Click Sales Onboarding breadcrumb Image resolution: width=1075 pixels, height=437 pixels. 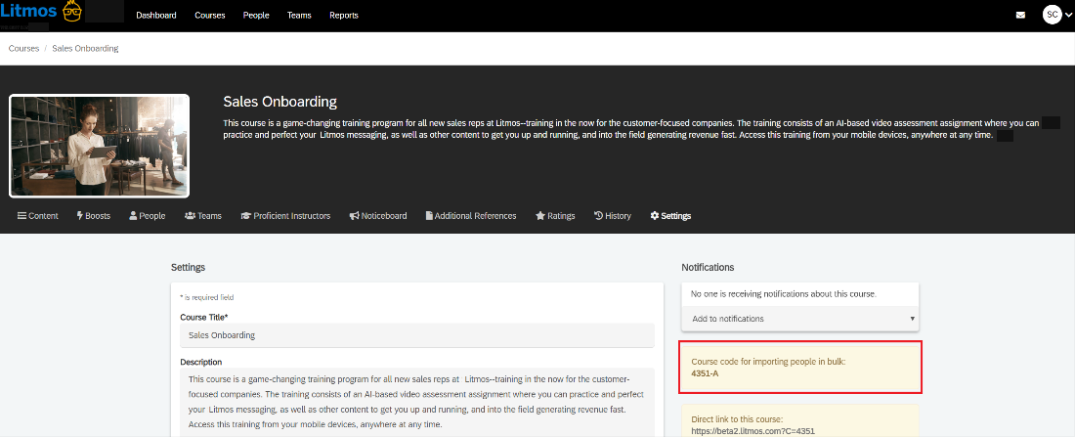85,49
